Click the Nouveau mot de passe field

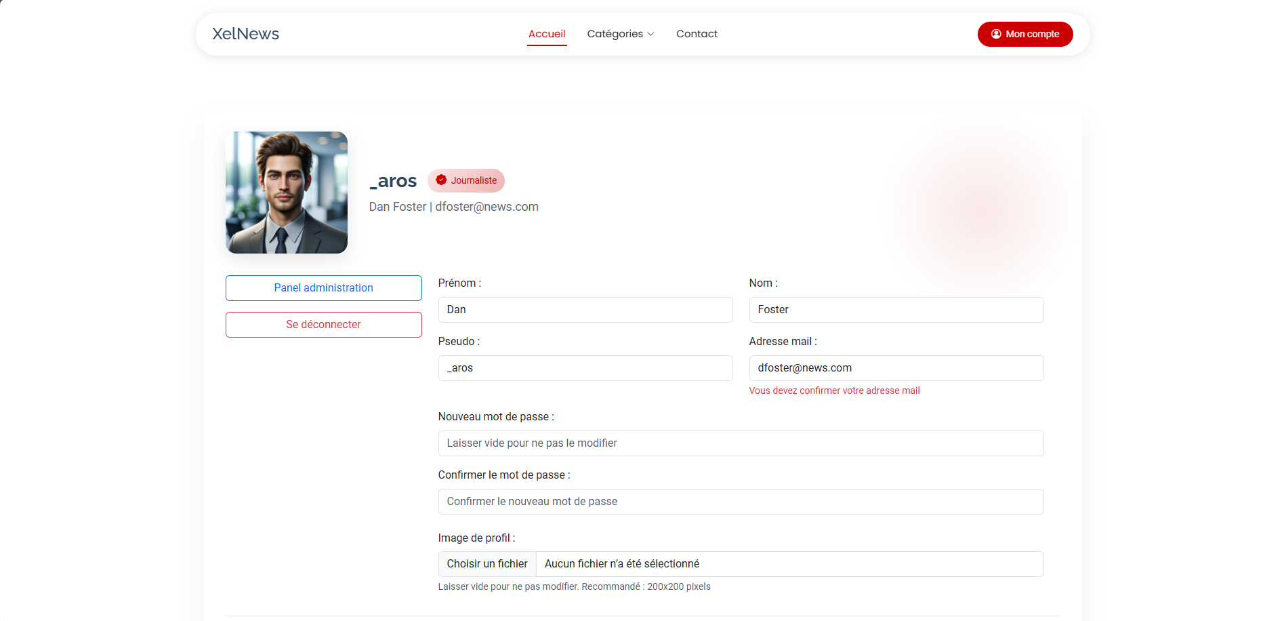(741, 443)
